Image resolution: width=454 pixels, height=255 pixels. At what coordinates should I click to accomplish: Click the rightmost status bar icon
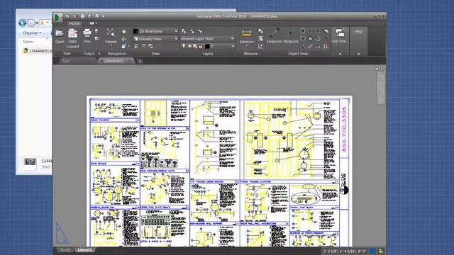[381, 251]
